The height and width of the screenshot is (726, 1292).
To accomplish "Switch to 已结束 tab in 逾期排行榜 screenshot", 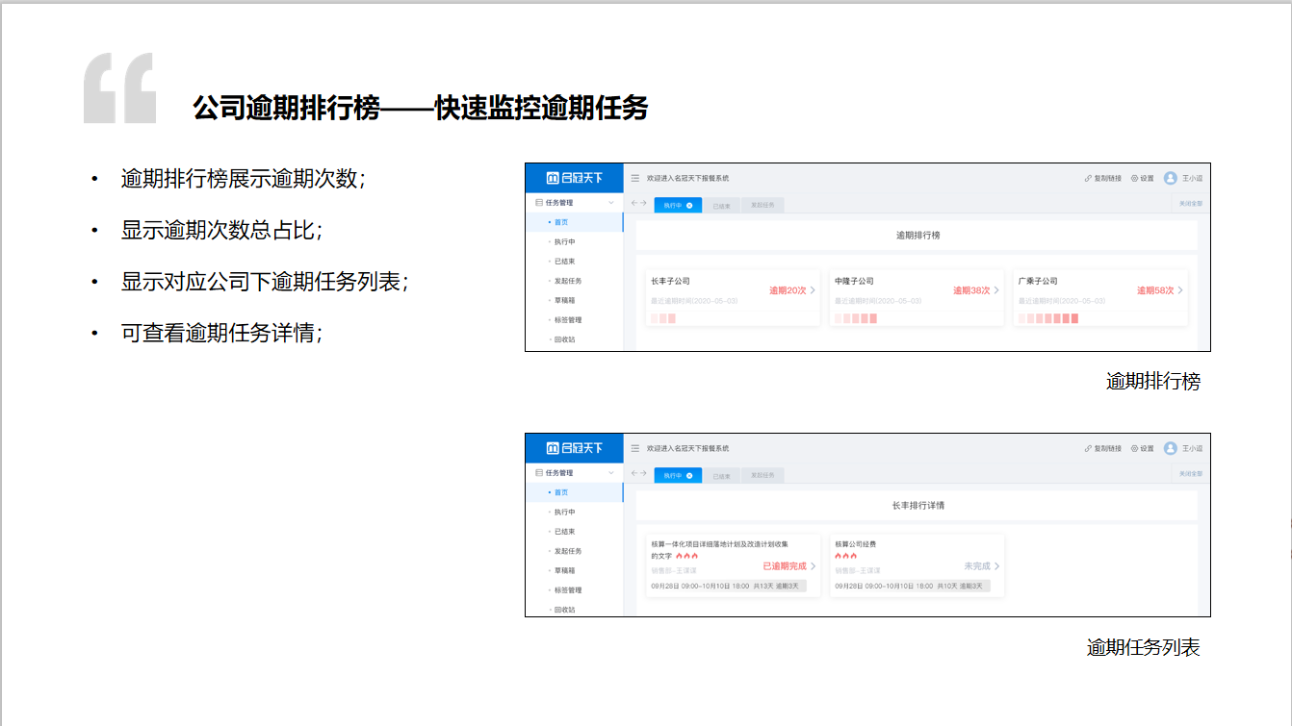I will 721,205.
